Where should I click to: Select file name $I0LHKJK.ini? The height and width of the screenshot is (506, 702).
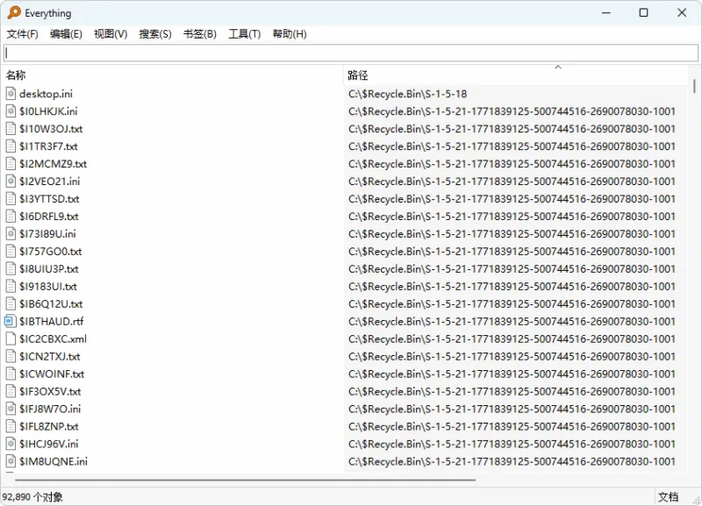(48, 111)
